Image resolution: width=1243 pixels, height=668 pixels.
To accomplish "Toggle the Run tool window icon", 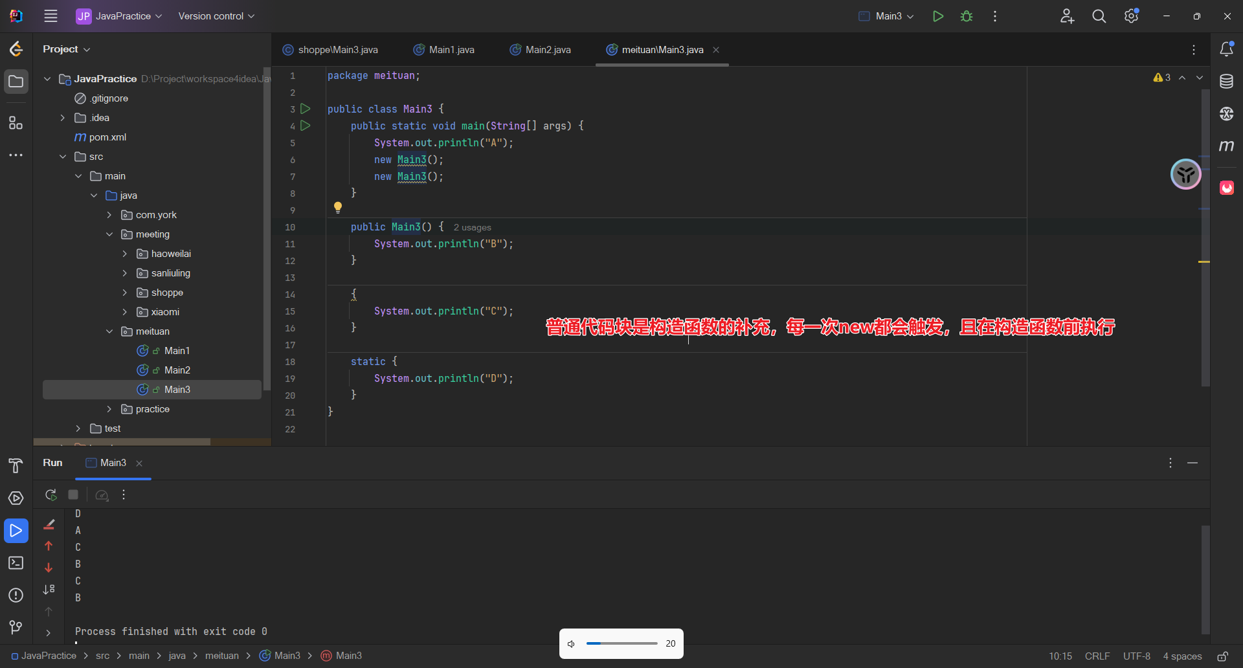I will pos(16,531).
